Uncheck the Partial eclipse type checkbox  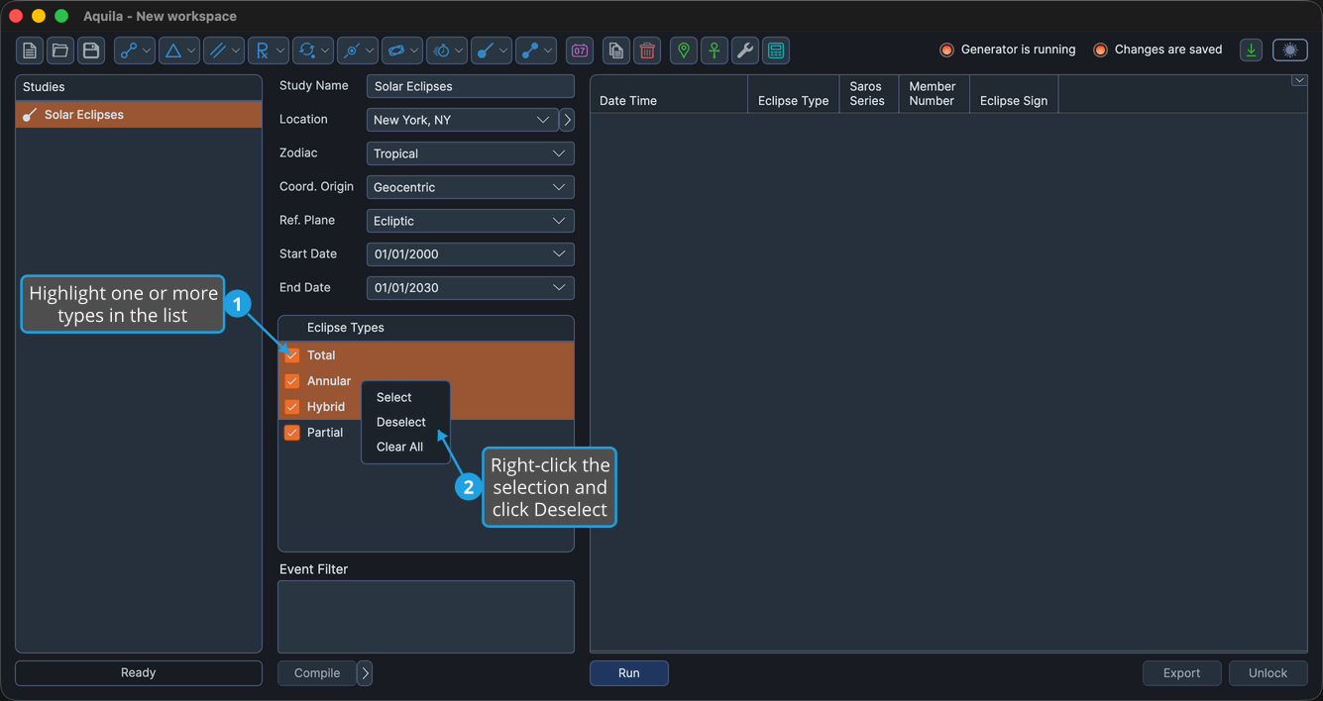292,432
